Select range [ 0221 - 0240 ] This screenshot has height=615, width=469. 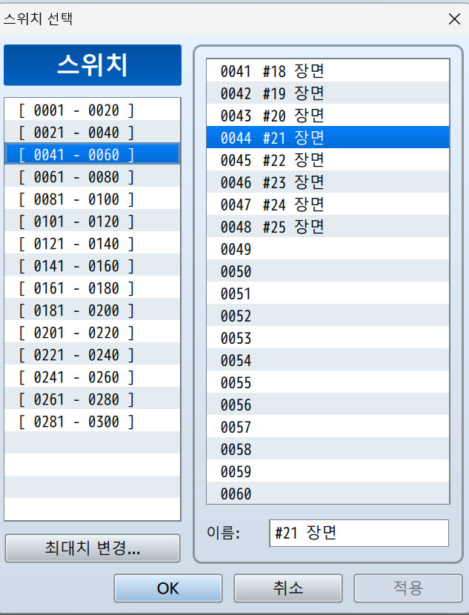[93, 355]
